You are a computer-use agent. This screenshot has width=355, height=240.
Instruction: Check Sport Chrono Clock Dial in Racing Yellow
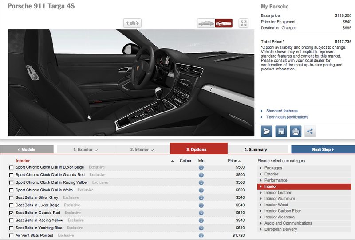(x=11, y=182)
